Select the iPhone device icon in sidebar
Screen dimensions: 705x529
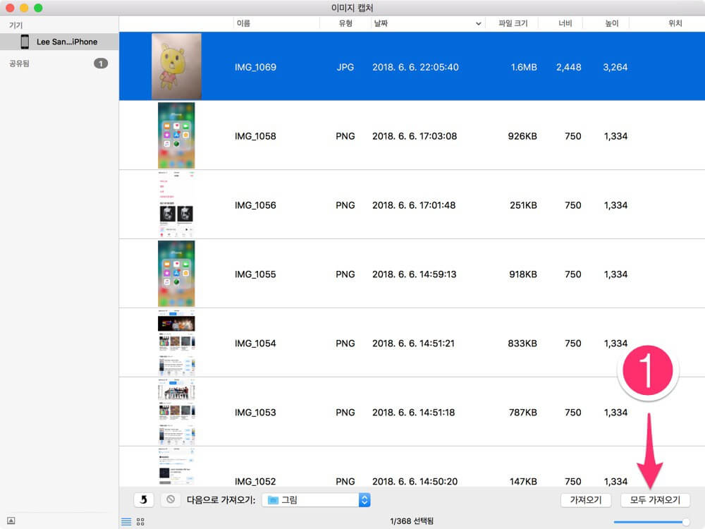click(x=25, y=42)
